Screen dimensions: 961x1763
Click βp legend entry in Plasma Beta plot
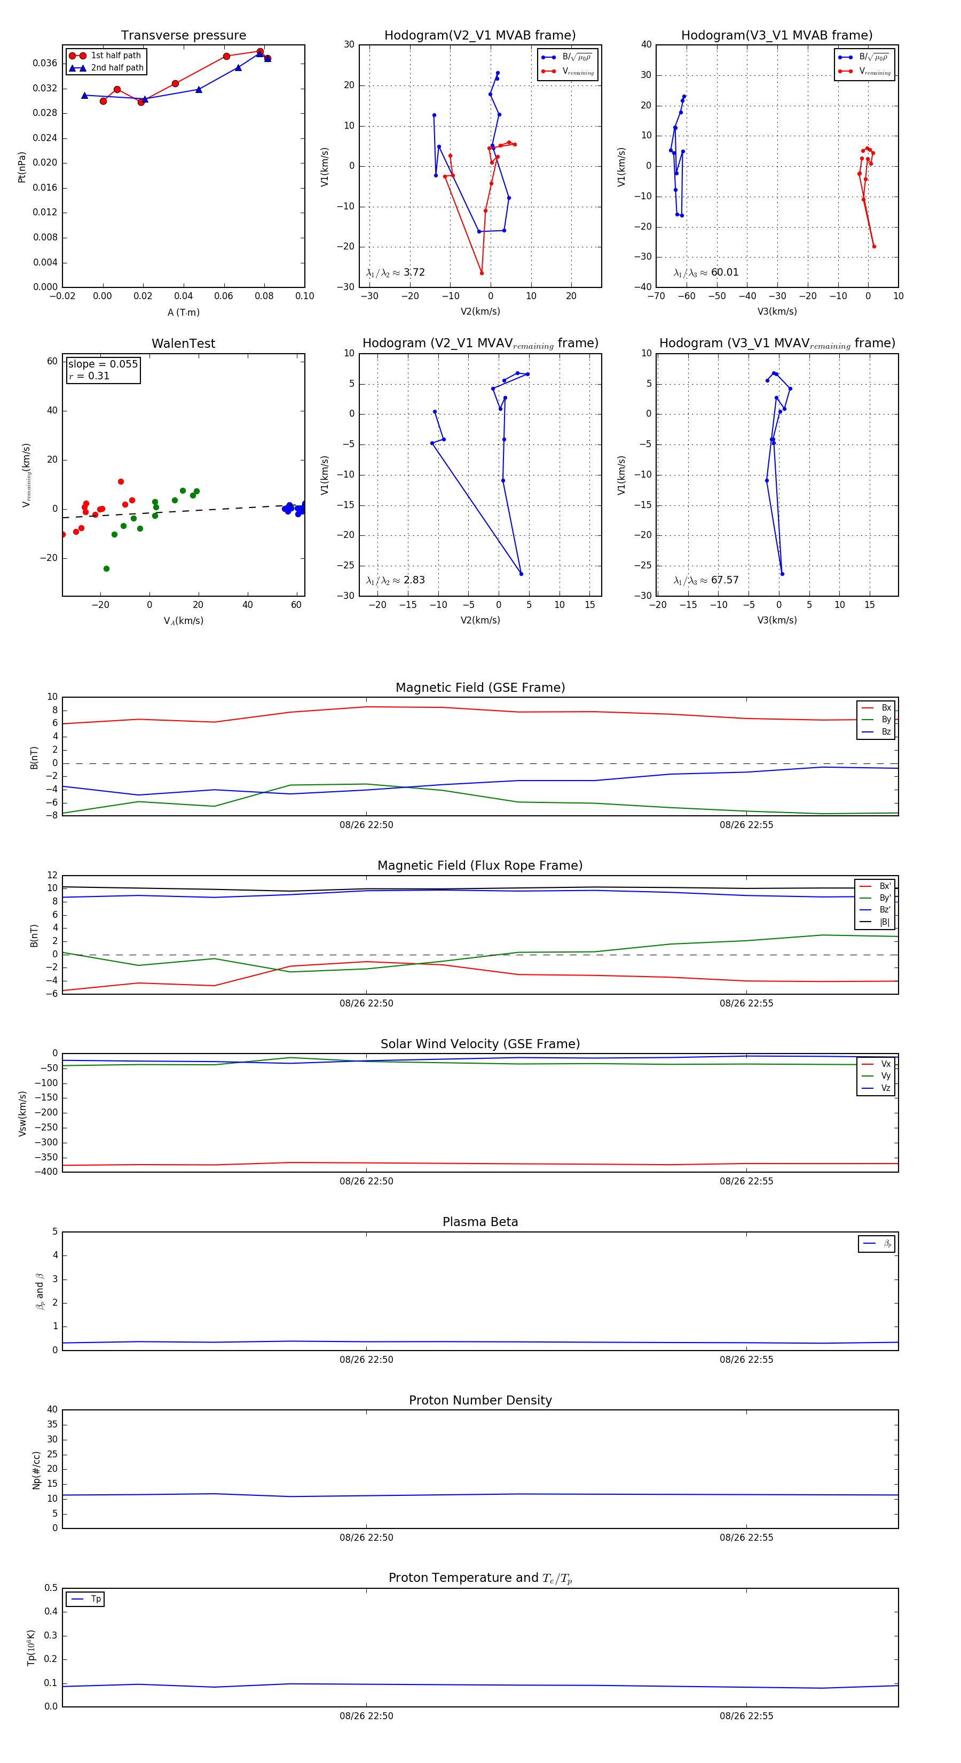(877, 1244)
